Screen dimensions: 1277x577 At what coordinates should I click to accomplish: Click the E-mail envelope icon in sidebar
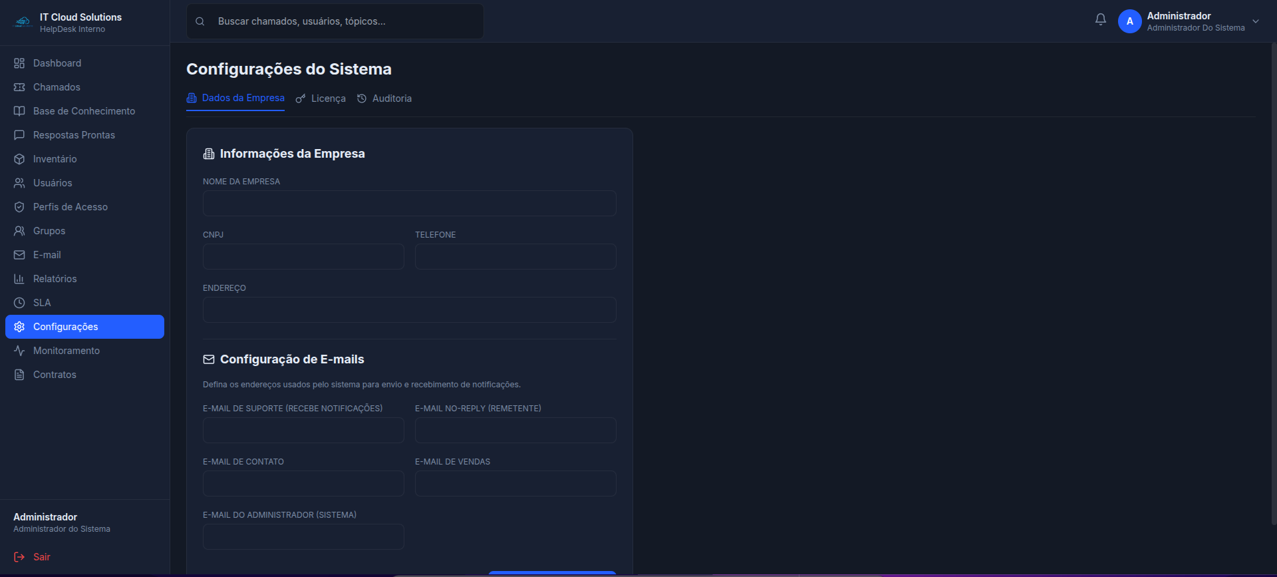coord(19,255)
